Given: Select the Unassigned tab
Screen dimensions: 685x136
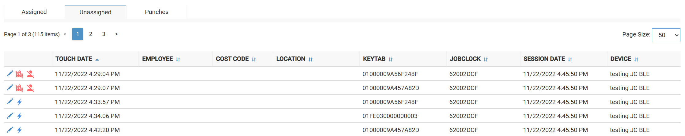Looking at the screenshot, I should [95, 12].
